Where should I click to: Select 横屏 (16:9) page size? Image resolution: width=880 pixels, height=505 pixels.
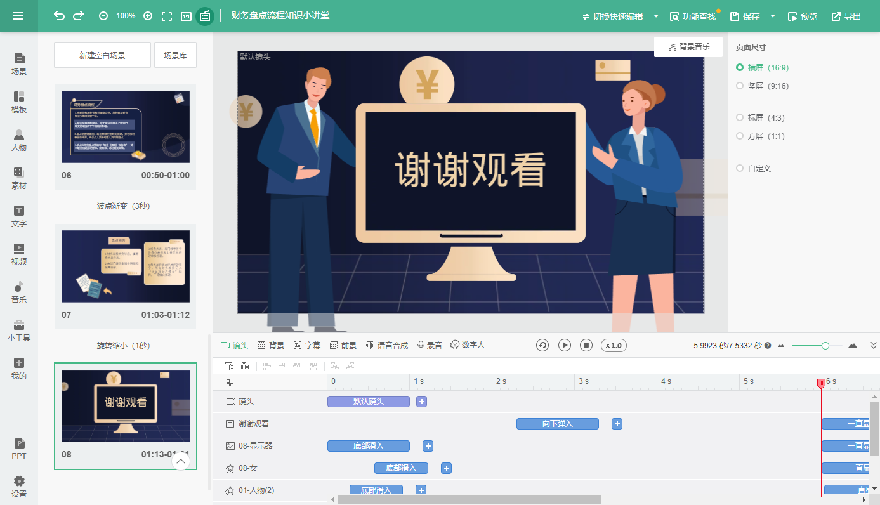pos(762,67)
